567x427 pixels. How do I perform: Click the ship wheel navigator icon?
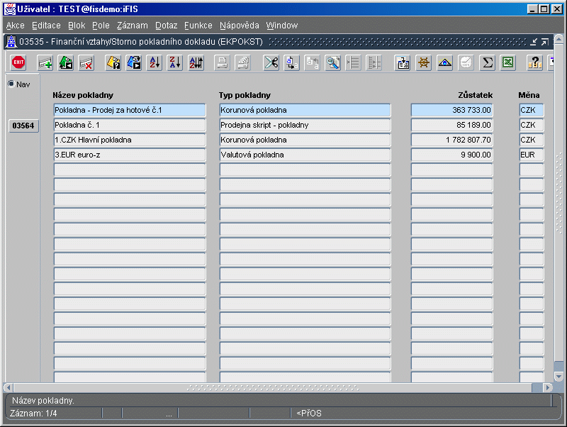[x=424, y=62]
